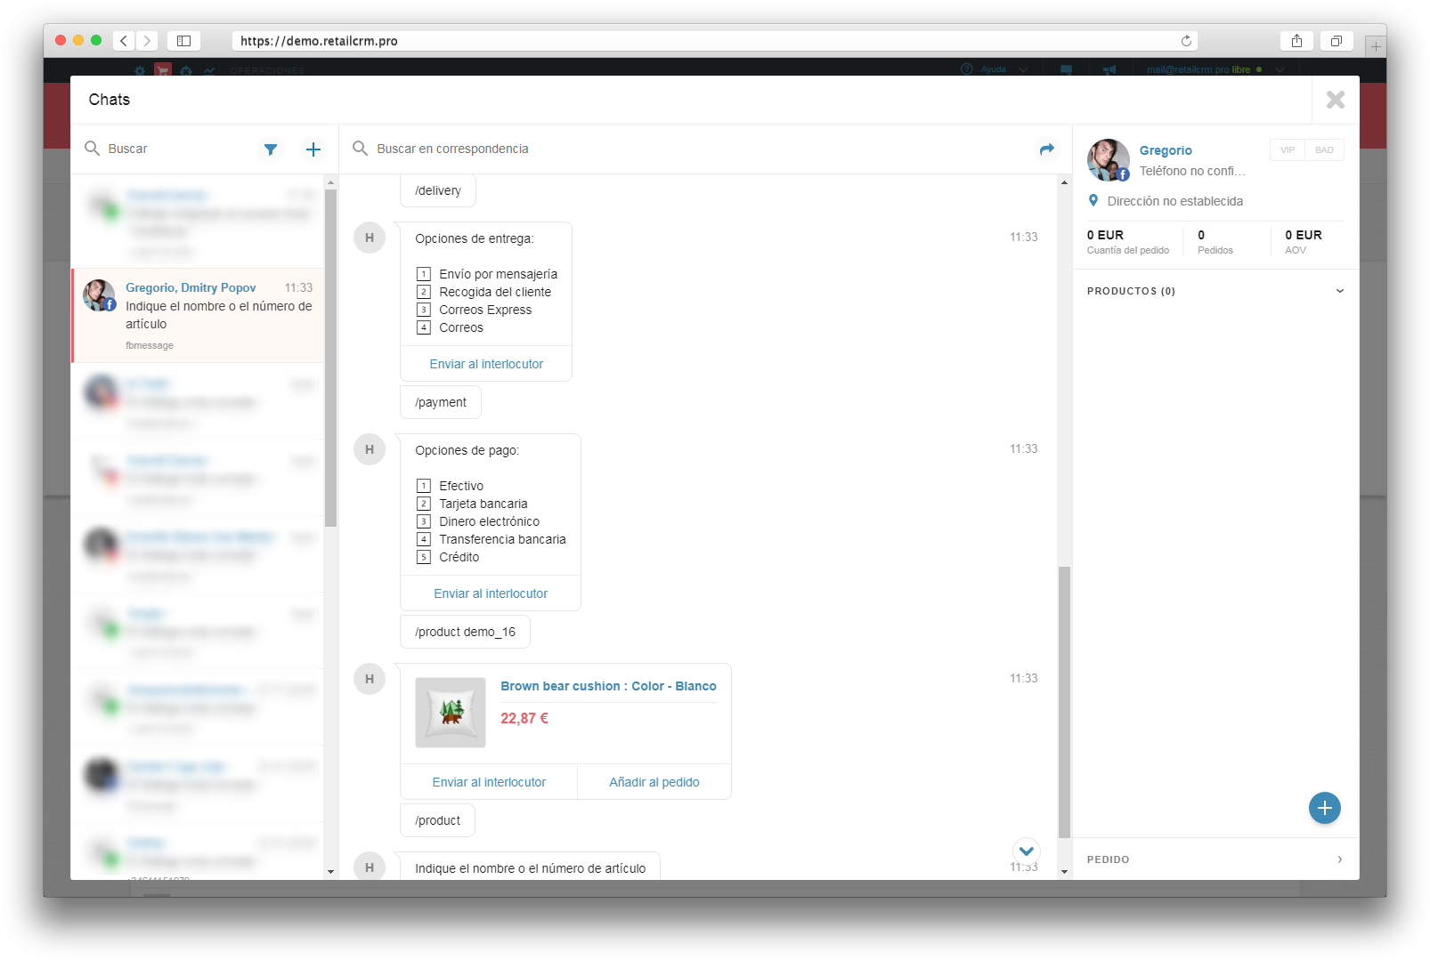Click the H bot avatar for payment options
Screen dimensions: 1430x960
[370, 449]
